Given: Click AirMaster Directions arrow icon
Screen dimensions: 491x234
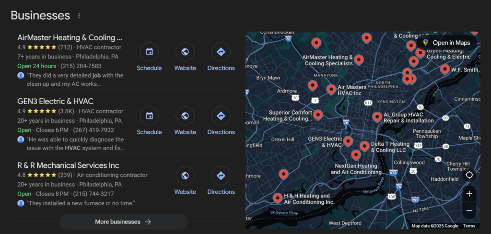Looking at the screenshot, I should click(x=221, y=52).
